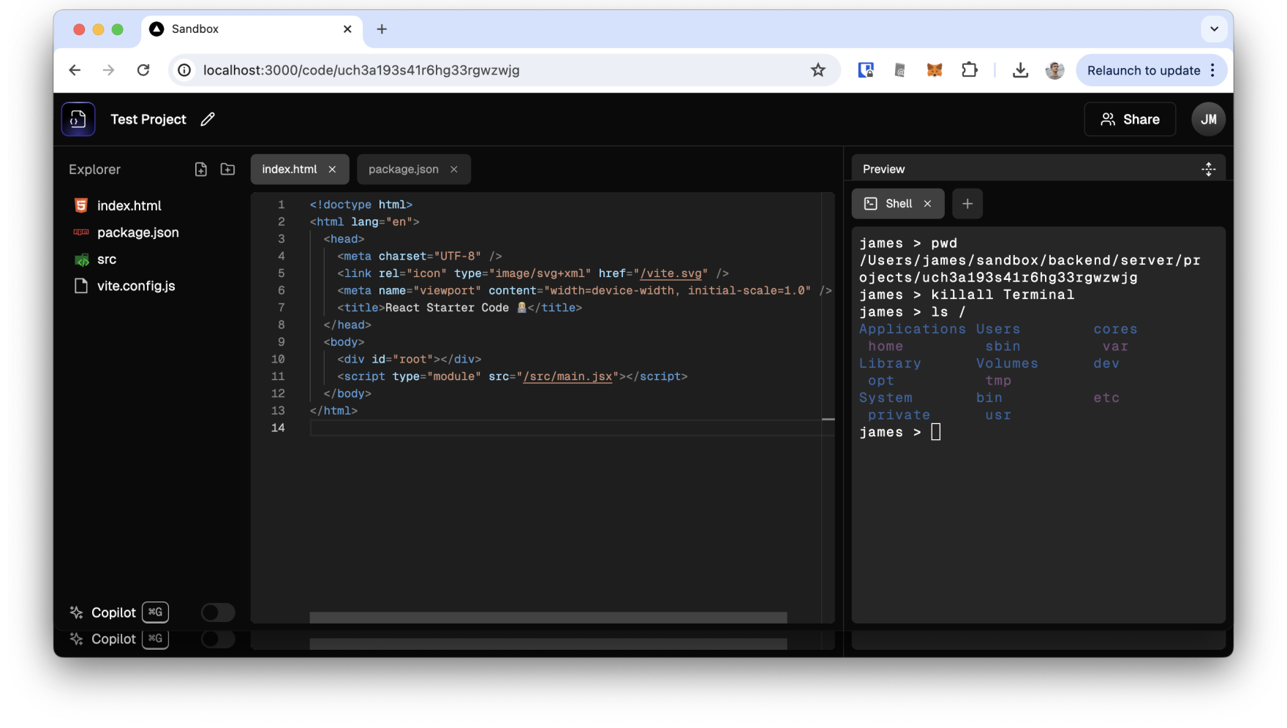Create a new file in Explorer
The height and width of the screenshot is (728, 1287).
coord(200,169)
